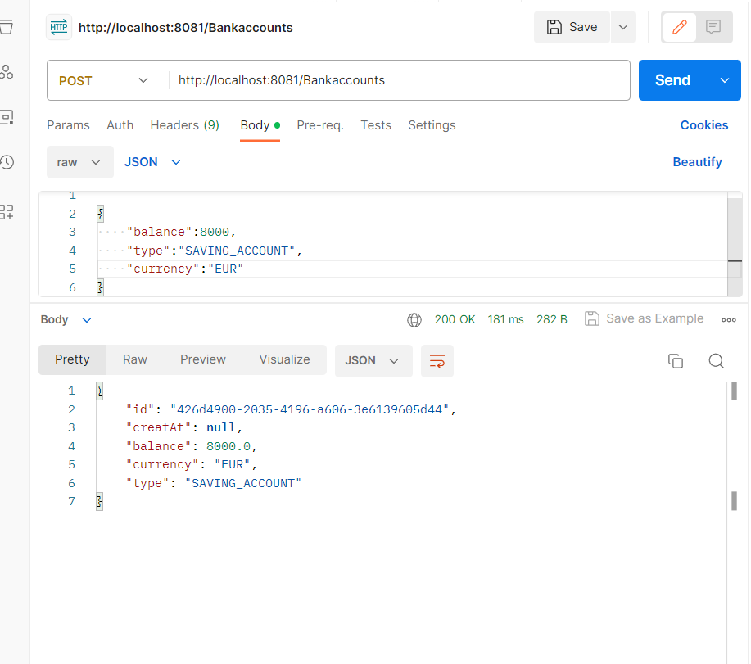
Task: Select the raw body type option
Action: point(79,162)
